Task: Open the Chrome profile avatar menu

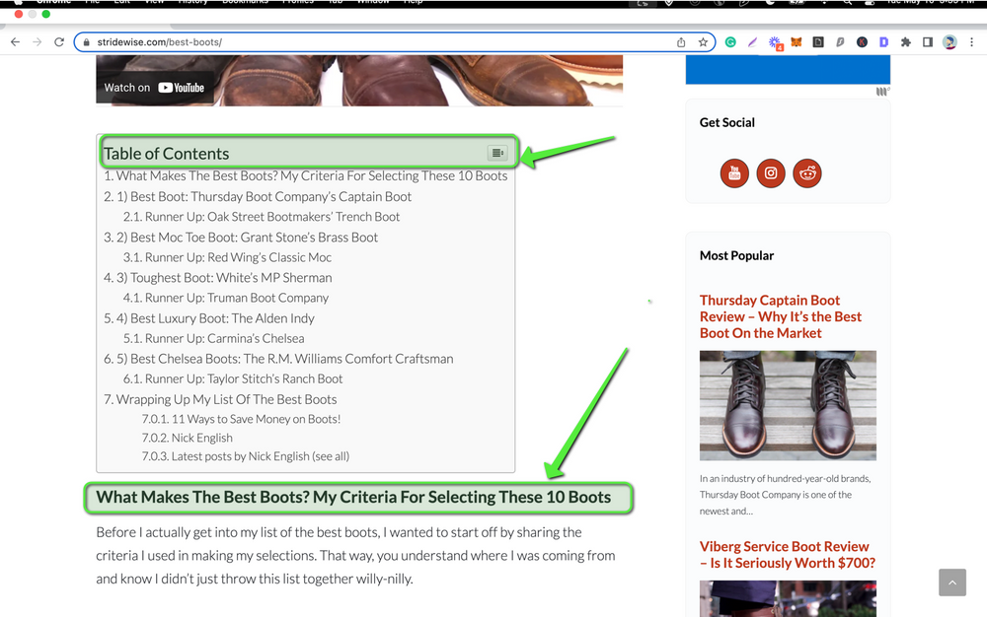Action: [x=949, y=41]
